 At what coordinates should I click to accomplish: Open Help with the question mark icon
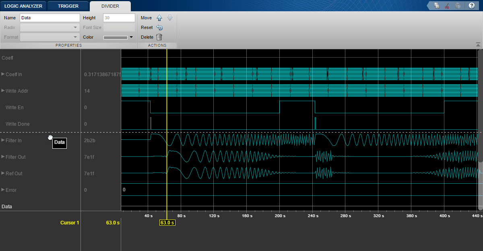[471, 6]
